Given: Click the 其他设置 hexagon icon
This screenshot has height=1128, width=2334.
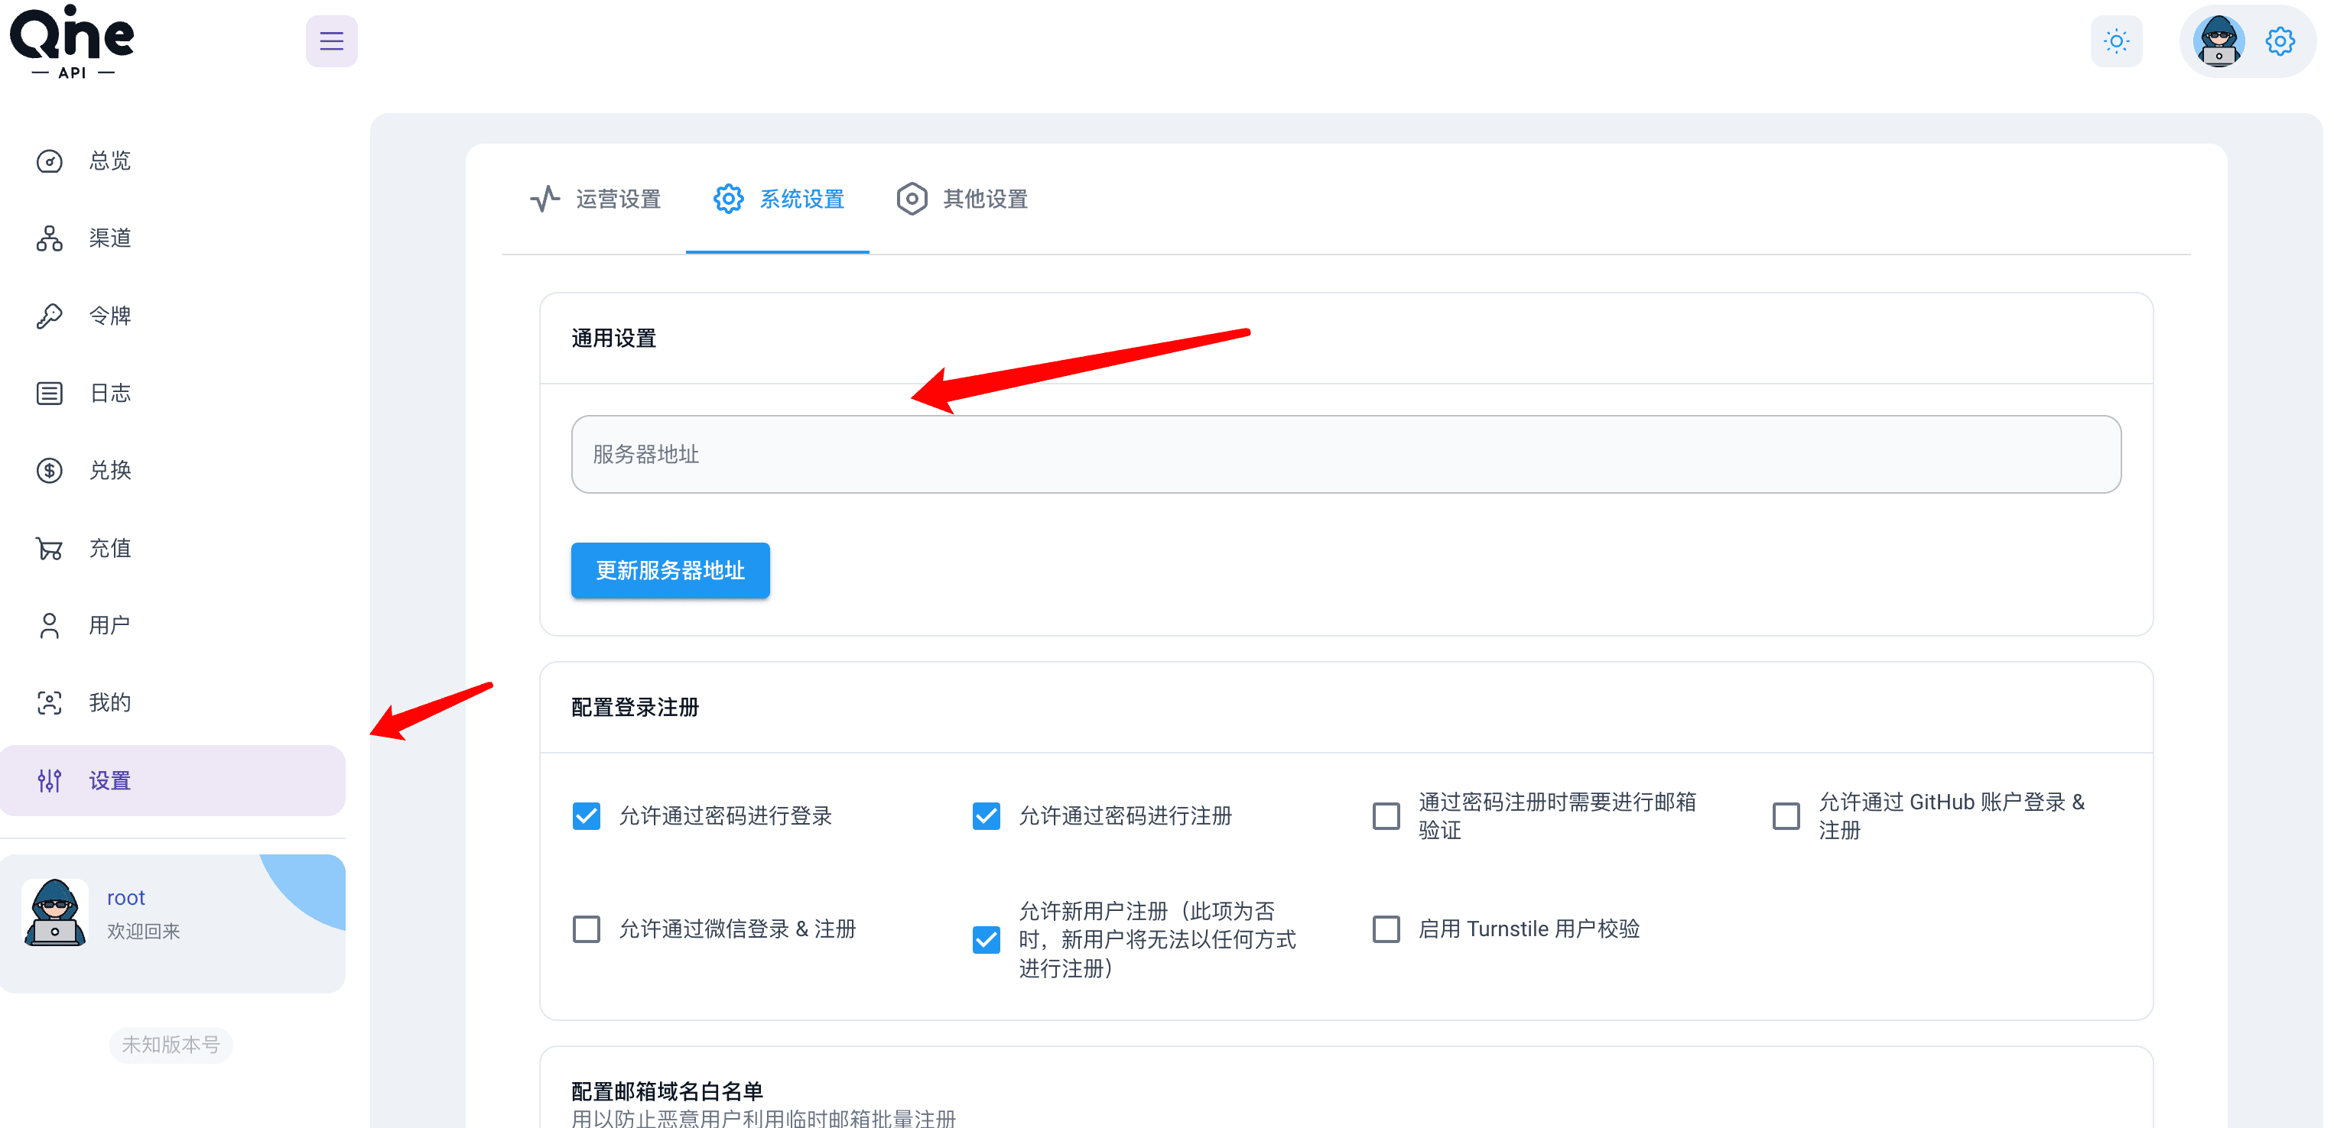Looking at the screenshot, I should 912,198.
